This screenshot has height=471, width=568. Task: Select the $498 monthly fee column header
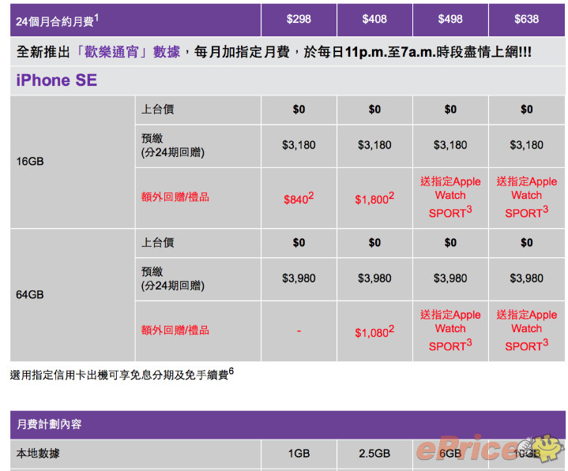click(x=450, y=19)
